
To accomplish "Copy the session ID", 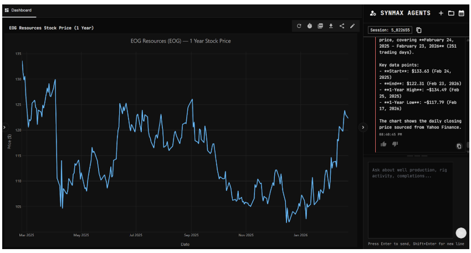I will [x=419, y=30].
